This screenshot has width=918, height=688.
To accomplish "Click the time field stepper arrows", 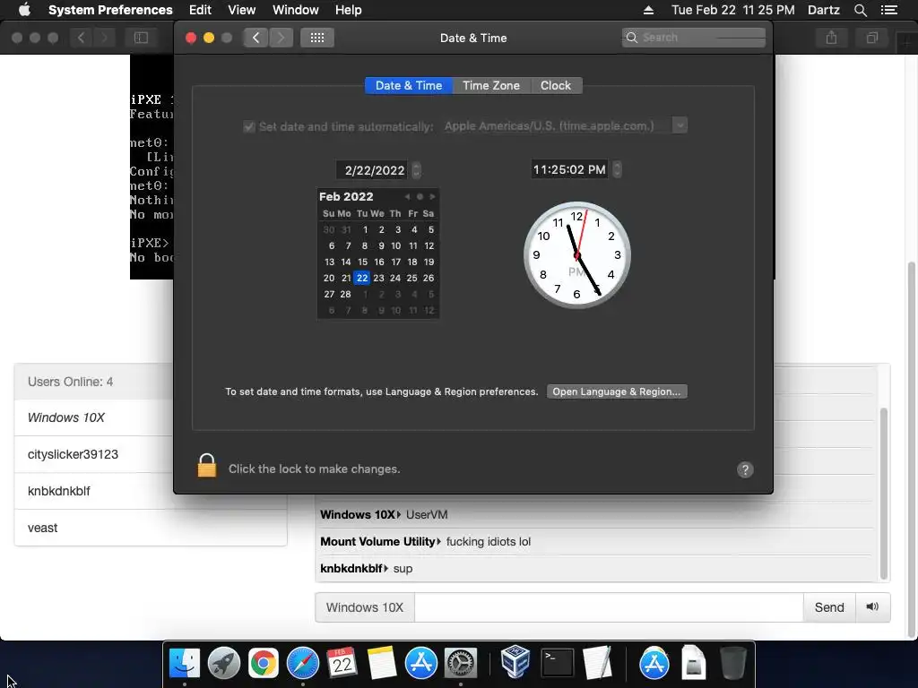I will point(617,169).
